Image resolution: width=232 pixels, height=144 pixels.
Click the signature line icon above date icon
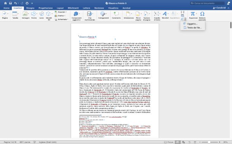pos(183,12)
